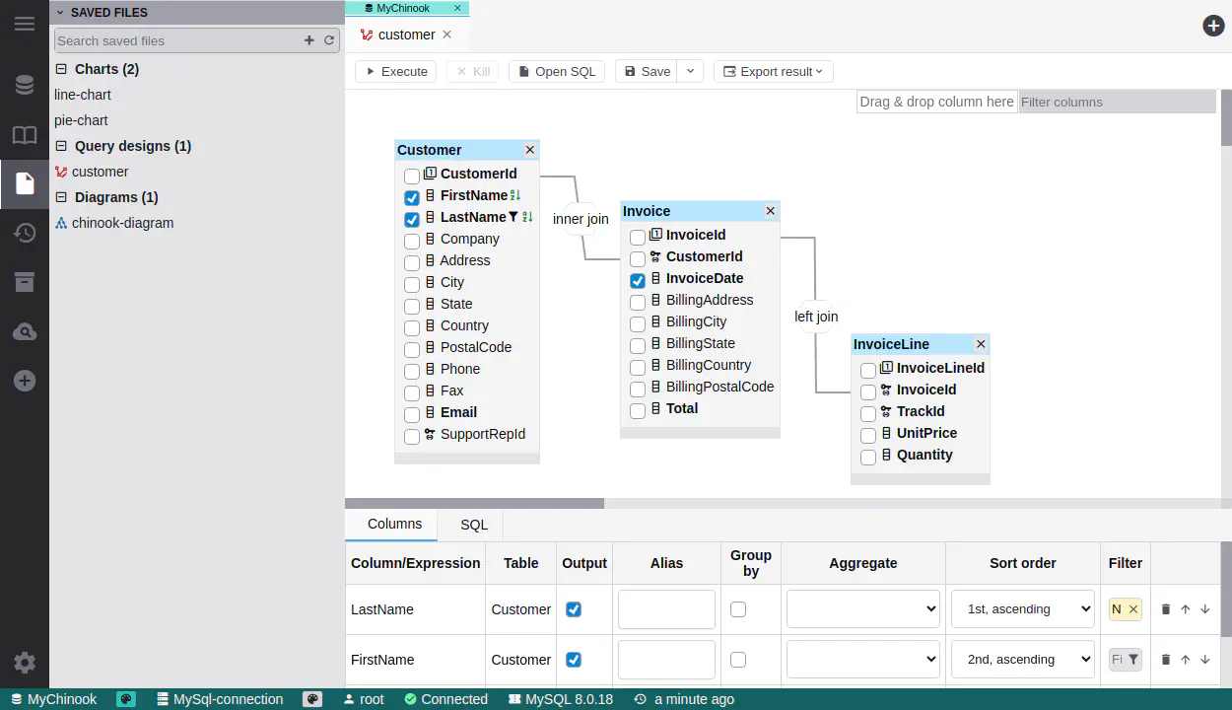This screenshot has height=710, width=1232.
Task: Enable Group by for LastName row
Action: tap(738, 609)
